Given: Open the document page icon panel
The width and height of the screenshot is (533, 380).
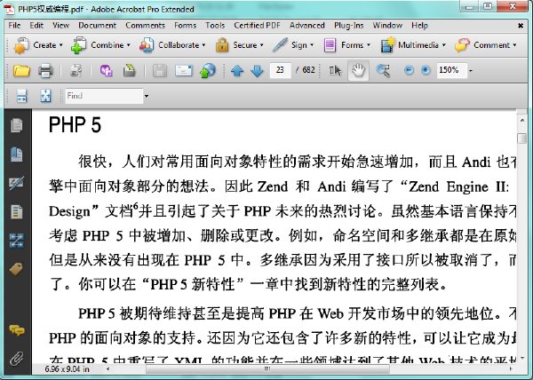Looking at the screenshot, I should (17, 212).
